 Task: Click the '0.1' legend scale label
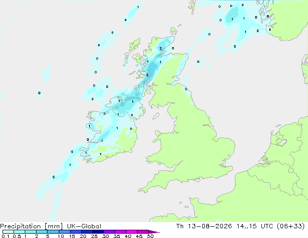point(5,236)
